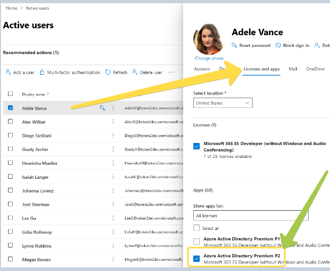
Task: Check the Alex Wilber row checkbox
Action: coord(10,122)
